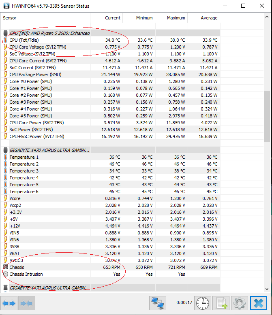
Task: Select the Temperature 5 row
Action: click(110, 184)
